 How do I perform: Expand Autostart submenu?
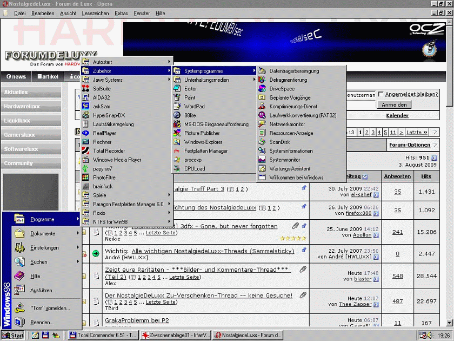(127, 62)
